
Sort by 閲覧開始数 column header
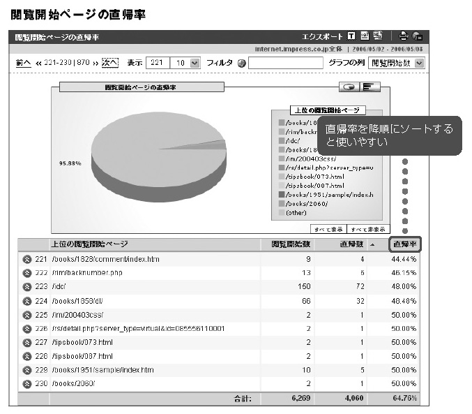(x=291, y=244)
